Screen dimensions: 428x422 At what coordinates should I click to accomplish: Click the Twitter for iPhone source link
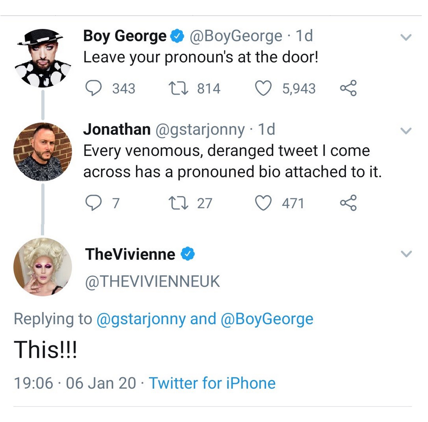pyautogui.click(x=212, y=383)
